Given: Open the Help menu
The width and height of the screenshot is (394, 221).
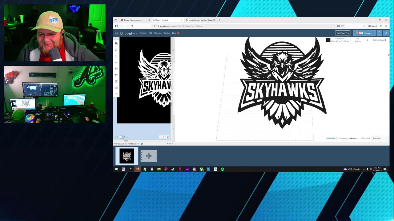Looking at the screenshot, I should [174, 33].
